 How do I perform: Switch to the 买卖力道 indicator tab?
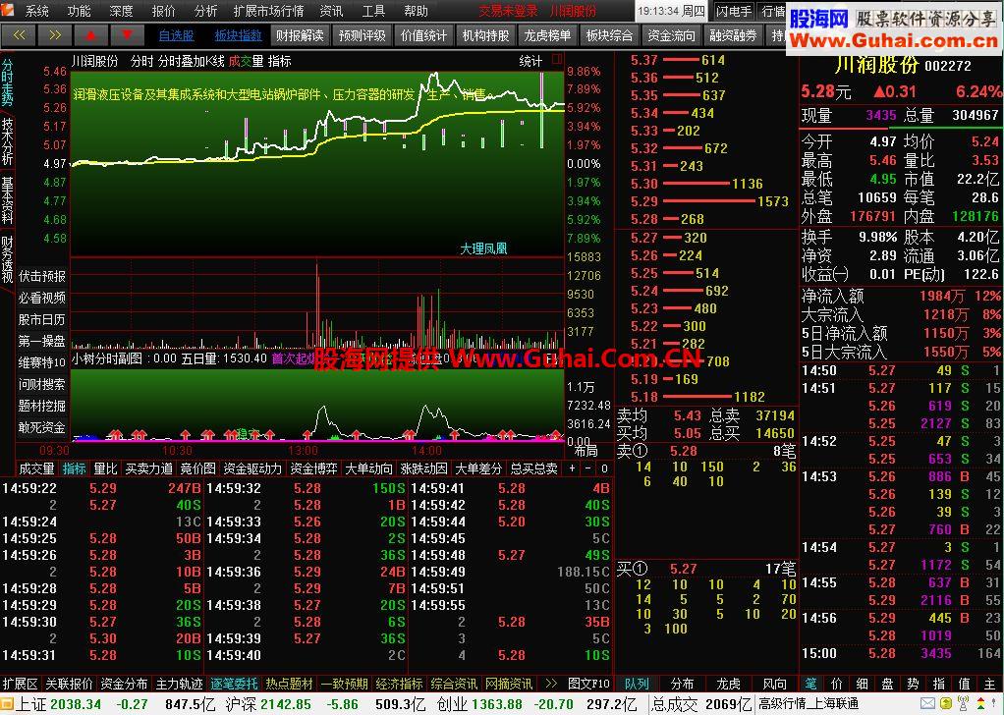point(149,469)
